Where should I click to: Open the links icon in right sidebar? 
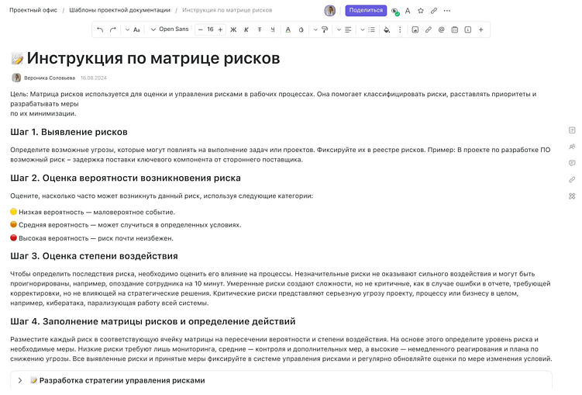(x=572, y=180)
